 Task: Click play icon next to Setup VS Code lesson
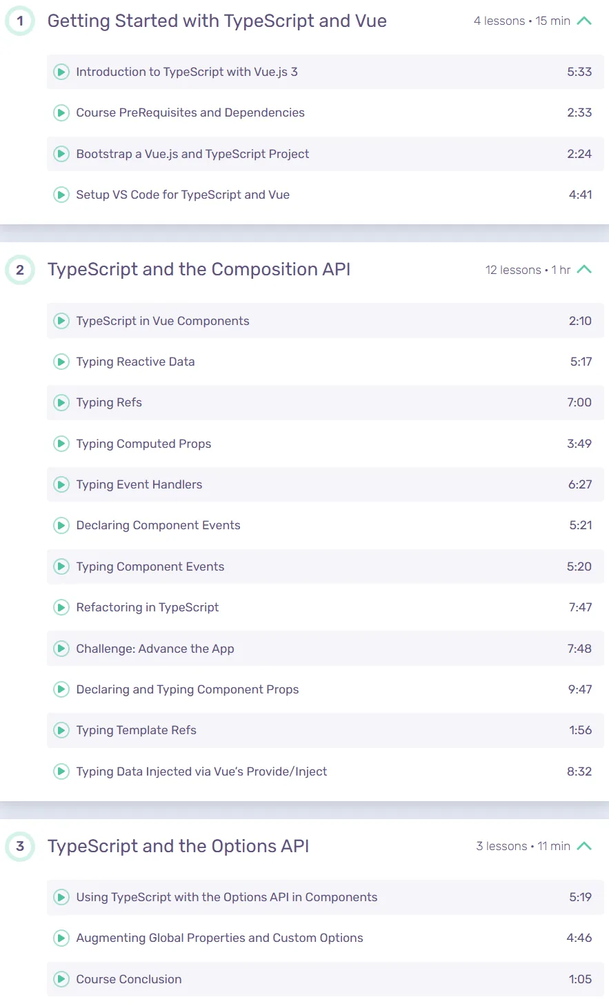click(61, 195)
